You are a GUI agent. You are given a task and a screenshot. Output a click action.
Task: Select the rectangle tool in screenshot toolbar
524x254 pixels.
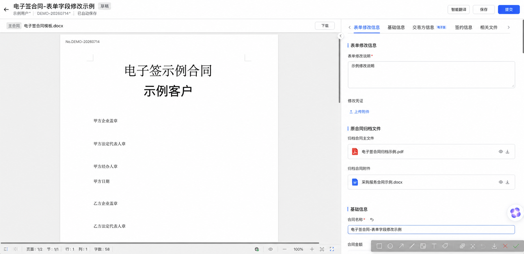379,246
